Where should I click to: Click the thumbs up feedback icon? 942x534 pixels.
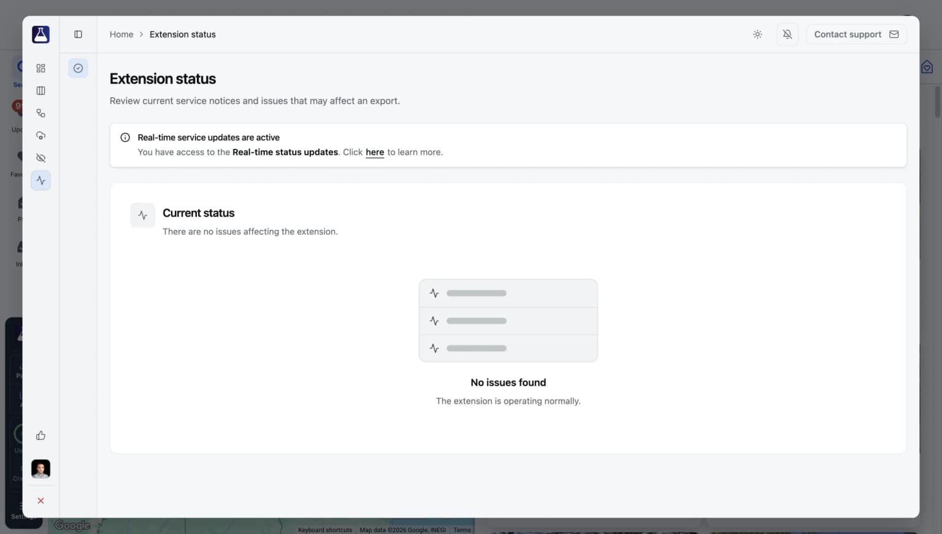click(40, 435)
